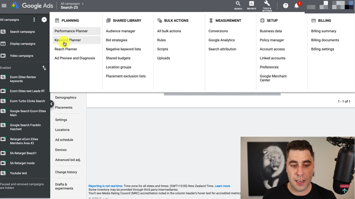
Task: Click the Setup gear icon
Action: point(262,20)
